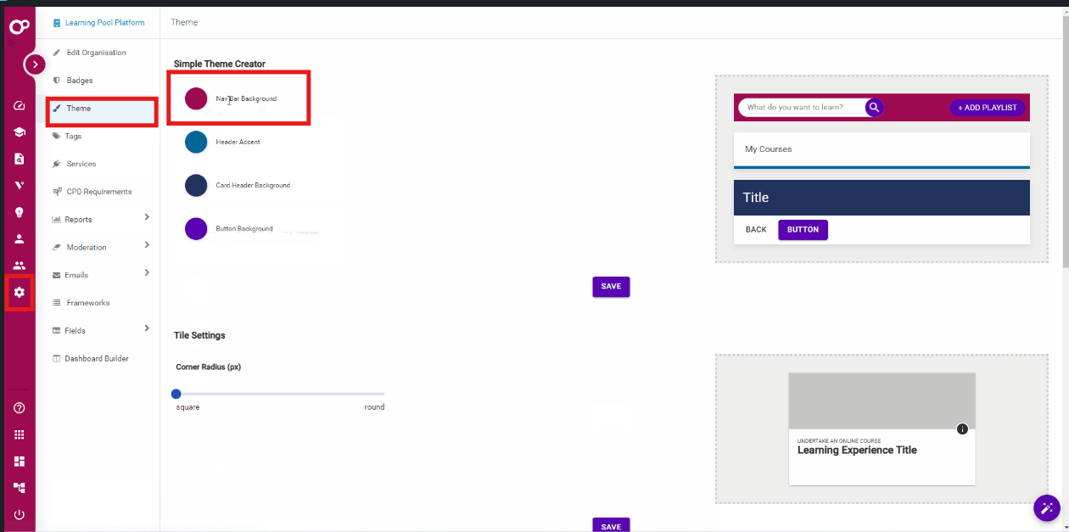Open the help question mark icon

19,408
